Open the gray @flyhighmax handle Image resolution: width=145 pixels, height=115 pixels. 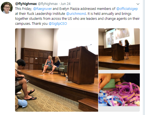(x=48, y=4)
